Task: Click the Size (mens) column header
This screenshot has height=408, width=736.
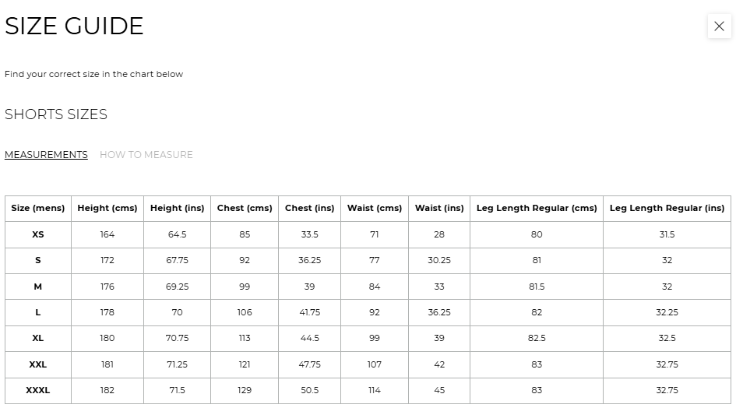Action: pyautogui.click(x=38, y=209)
